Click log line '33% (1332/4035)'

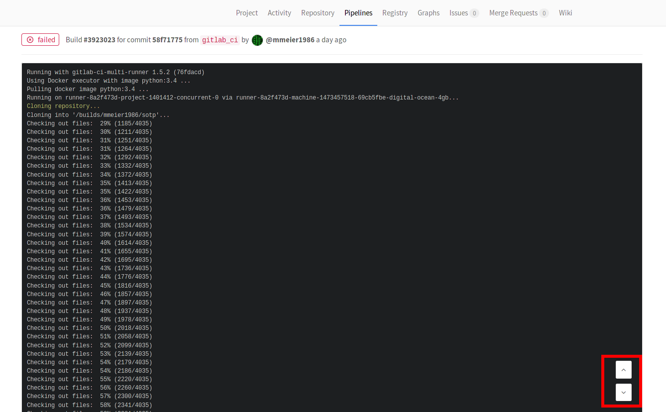click(x=90, y=166)
